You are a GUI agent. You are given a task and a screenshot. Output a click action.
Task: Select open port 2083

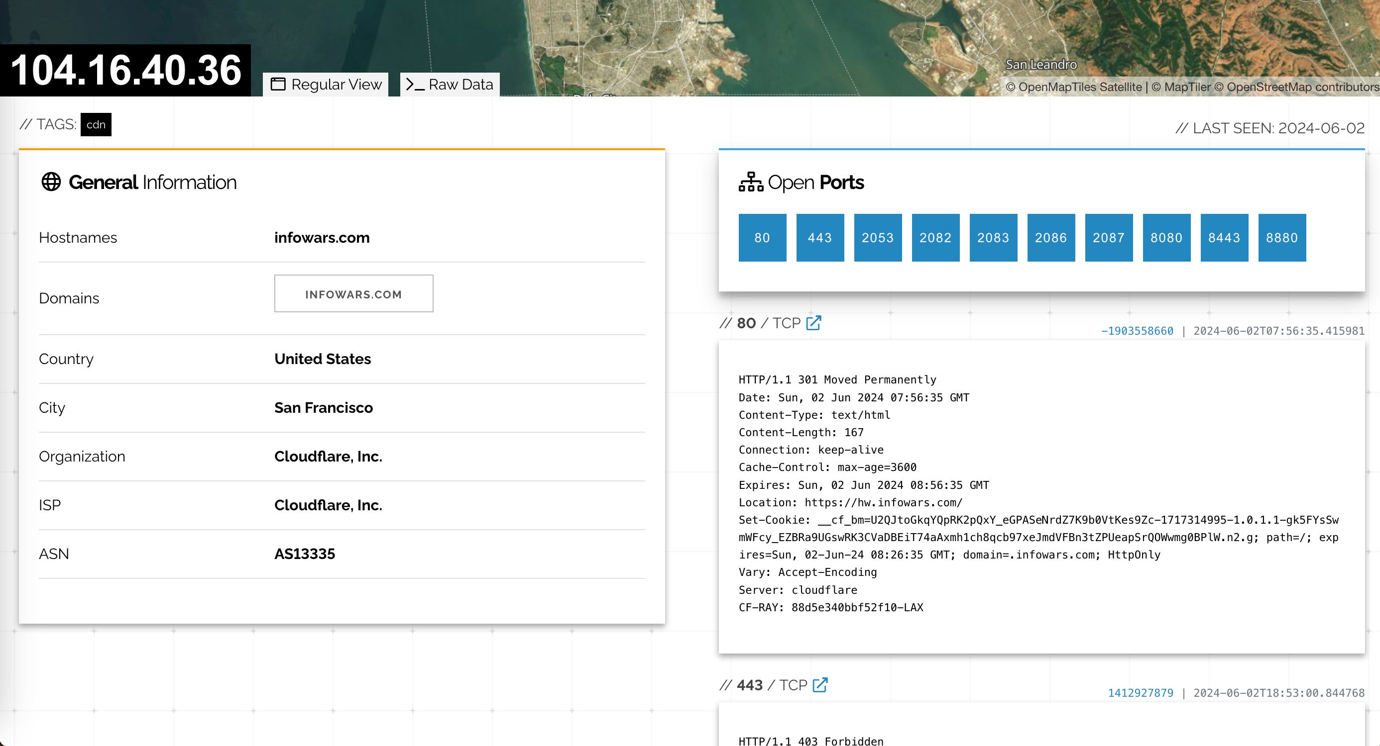coord(993,238)
